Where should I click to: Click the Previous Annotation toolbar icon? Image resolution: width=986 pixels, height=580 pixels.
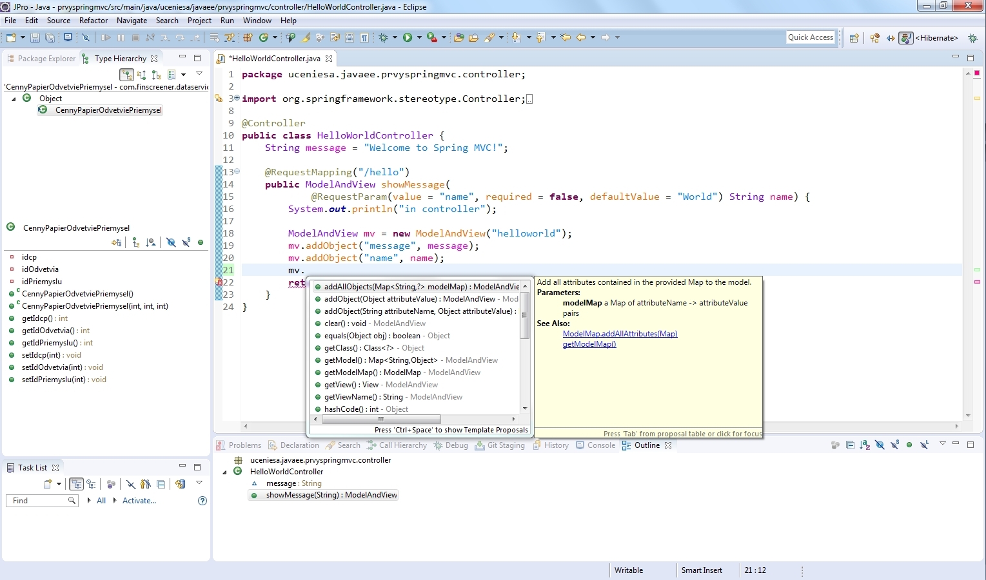click(x=540, y=37)
